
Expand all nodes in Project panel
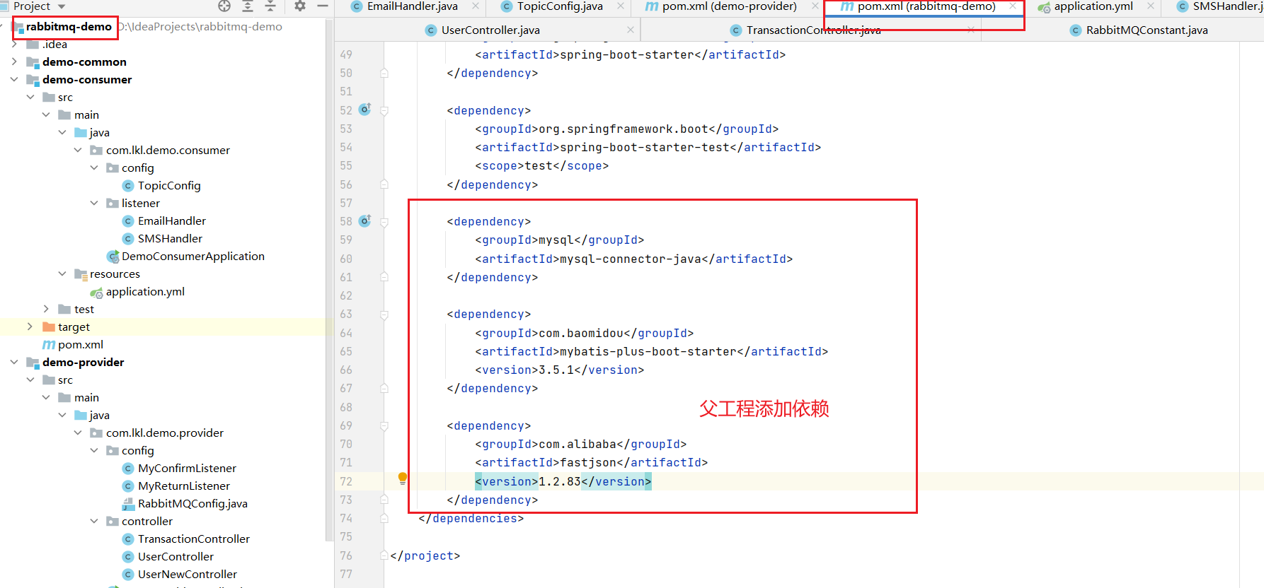[248, 6]
